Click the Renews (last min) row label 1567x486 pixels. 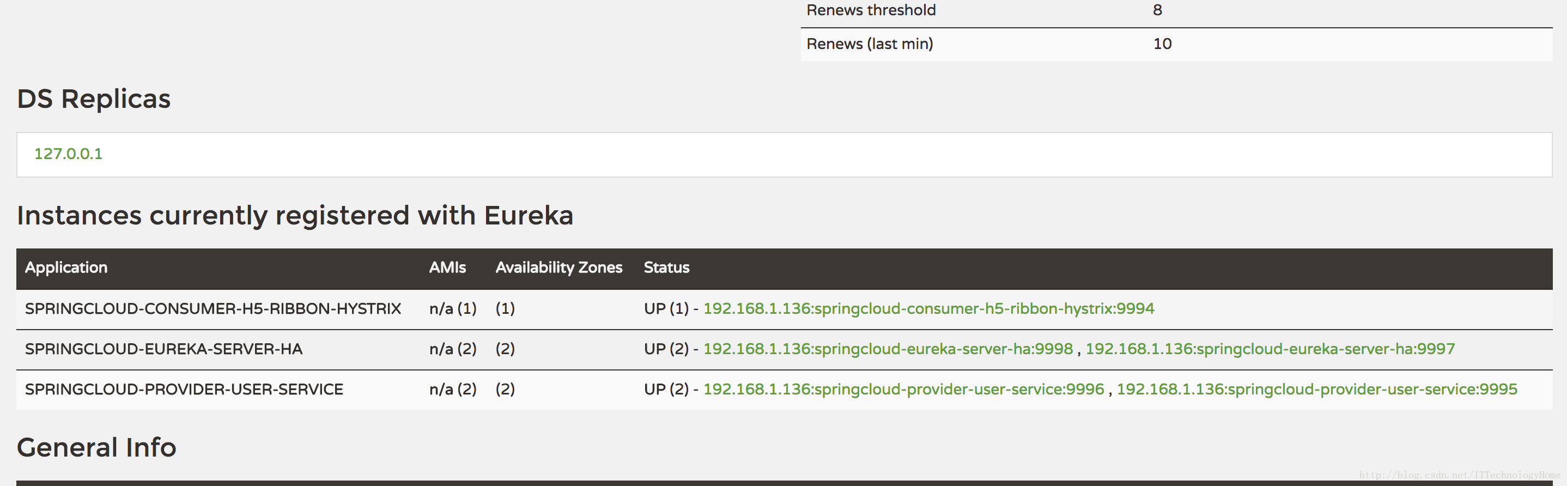[869, 44]
